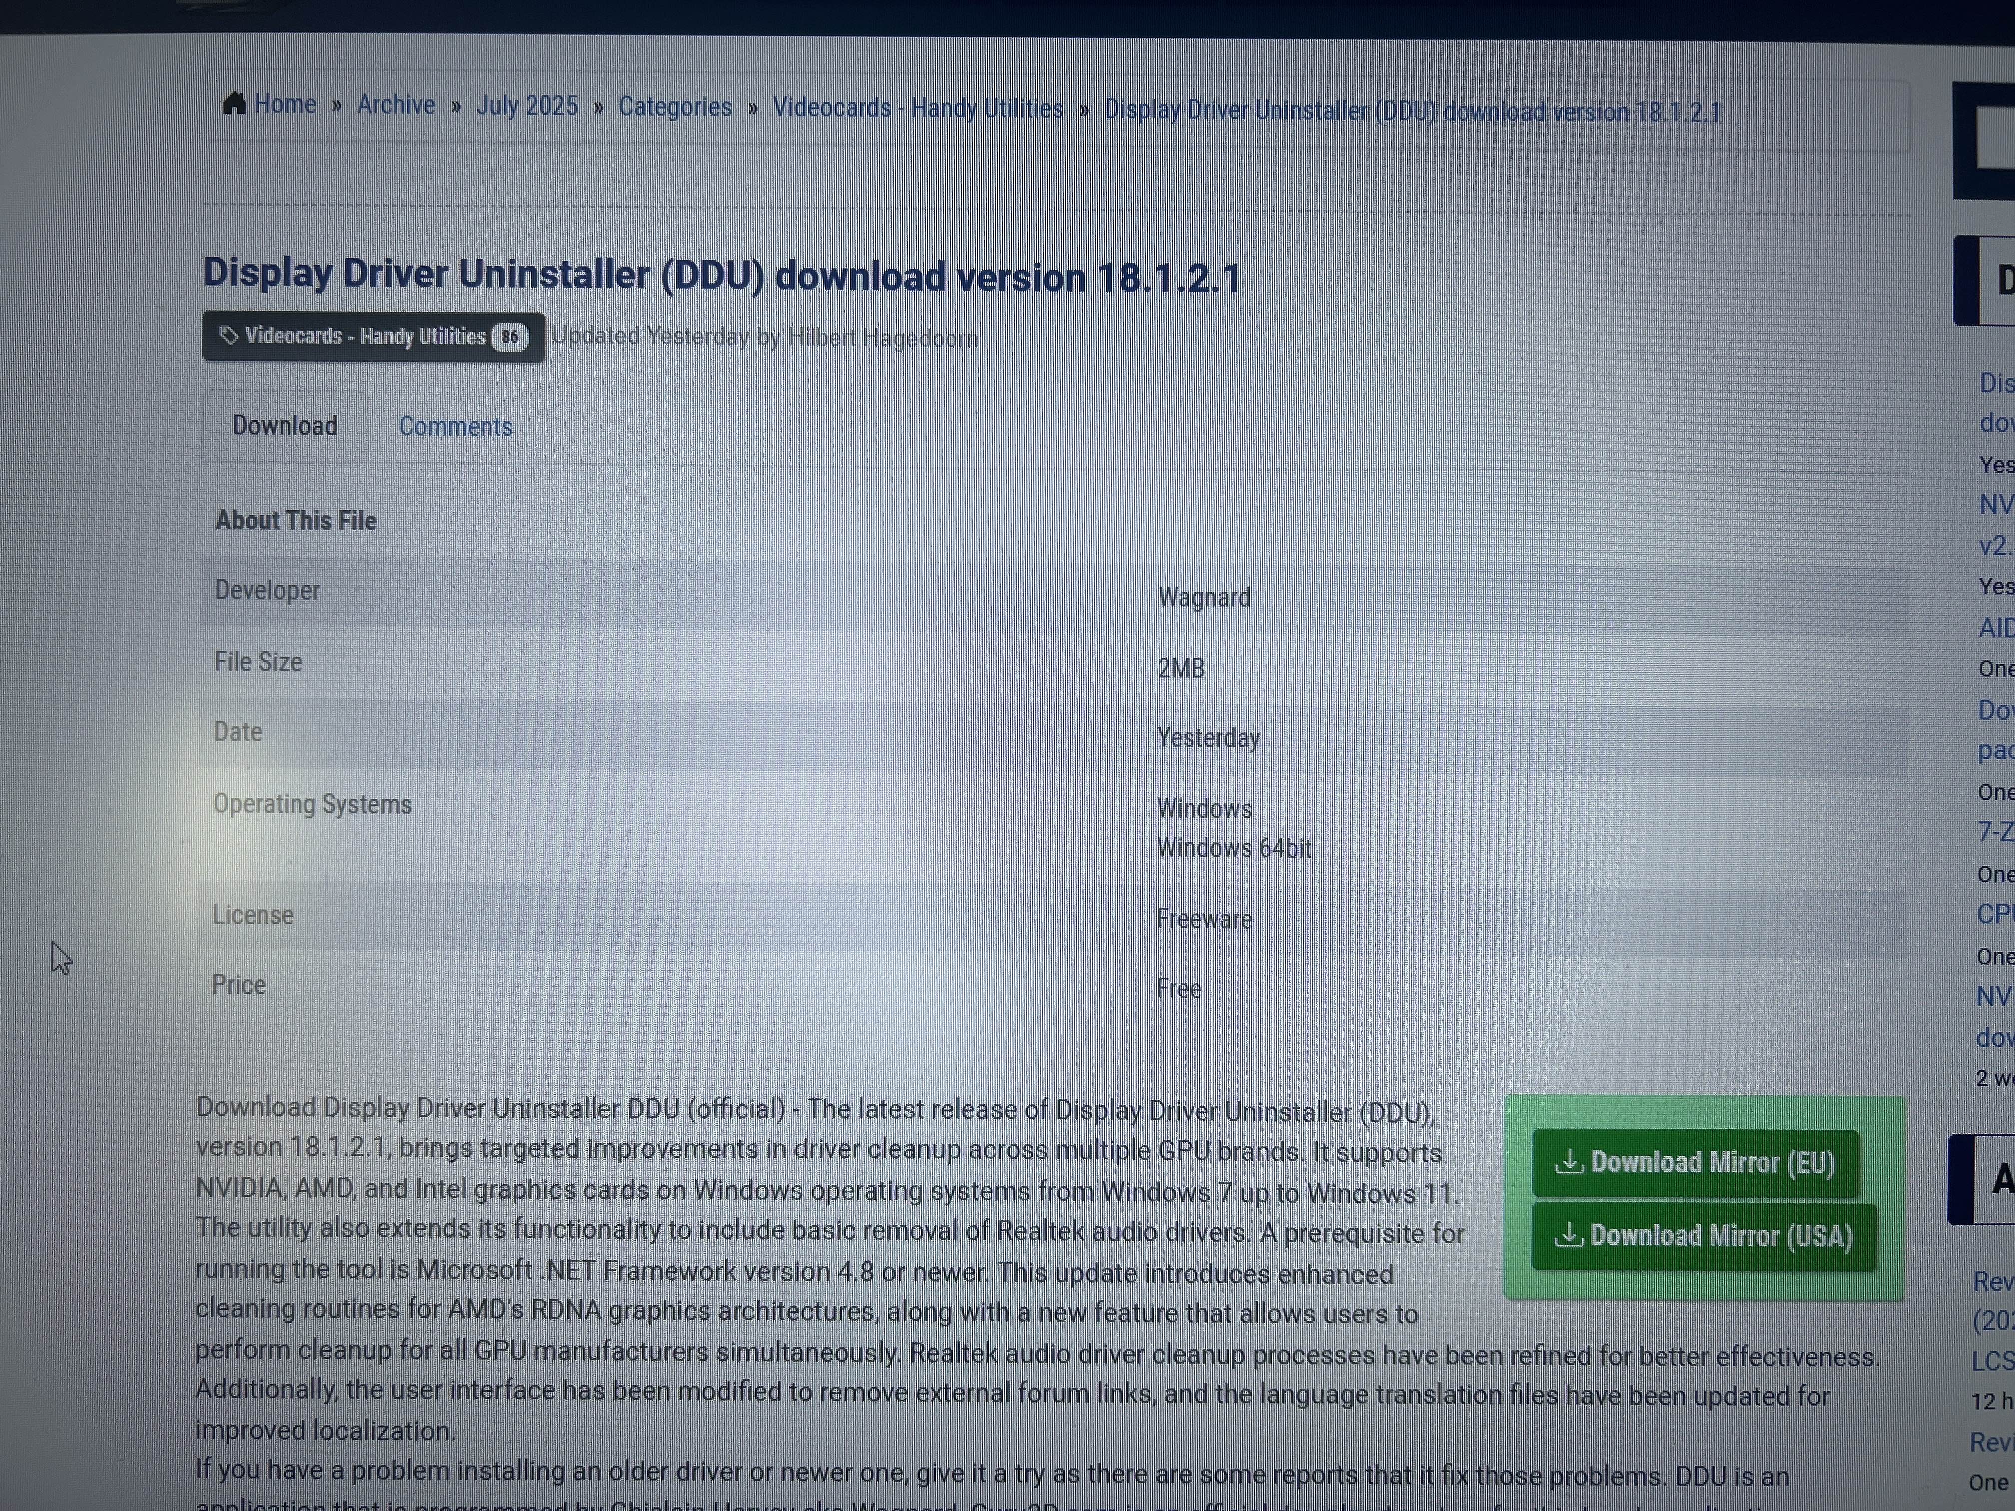Click the Price row label
This screenshot has height=1511, width=2015.
[x=239, y=984]
